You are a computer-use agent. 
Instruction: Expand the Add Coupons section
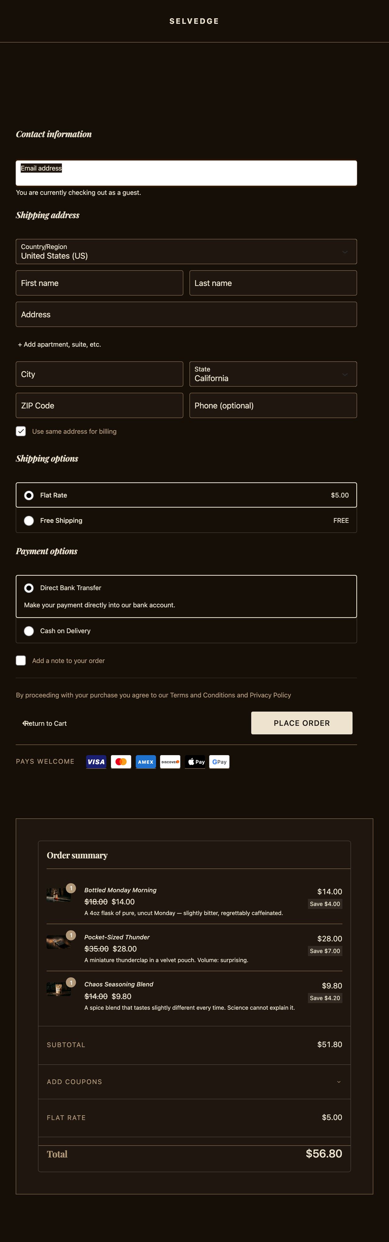194,1081
